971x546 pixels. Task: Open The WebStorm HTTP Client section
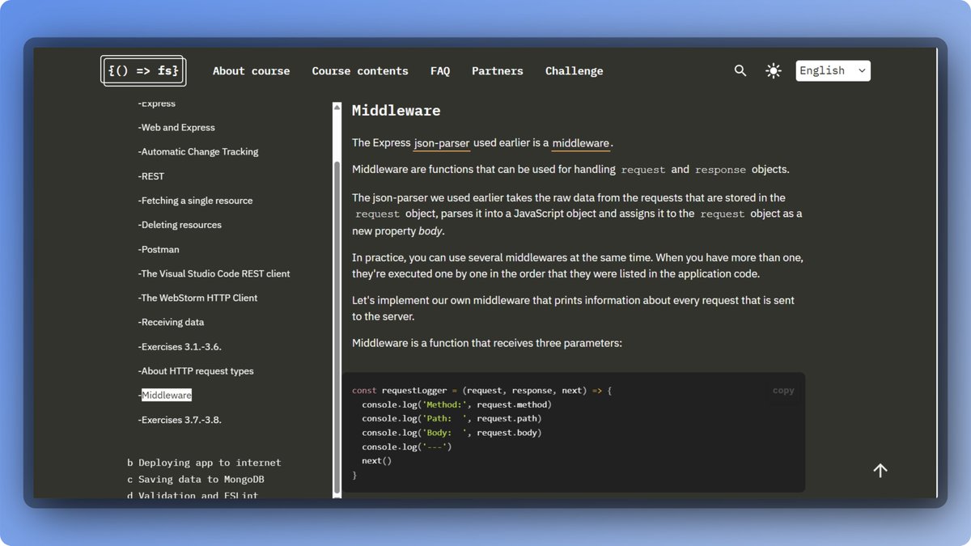point(197,298)
